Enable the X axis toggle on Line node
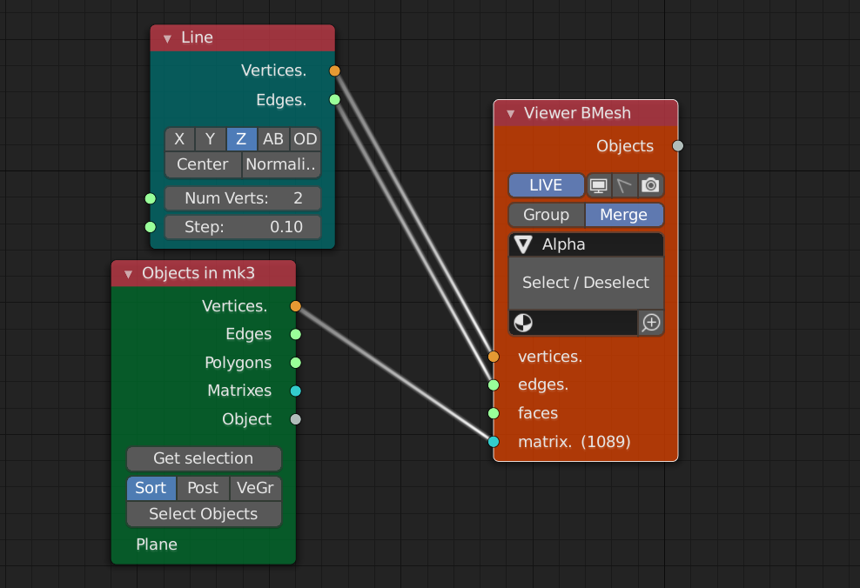Image resolution: width=860 pixels, height=588 pixels. tap(179, 139)
